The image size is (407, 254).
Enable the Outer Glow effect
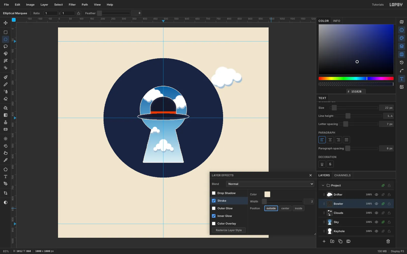click(214, 208)
